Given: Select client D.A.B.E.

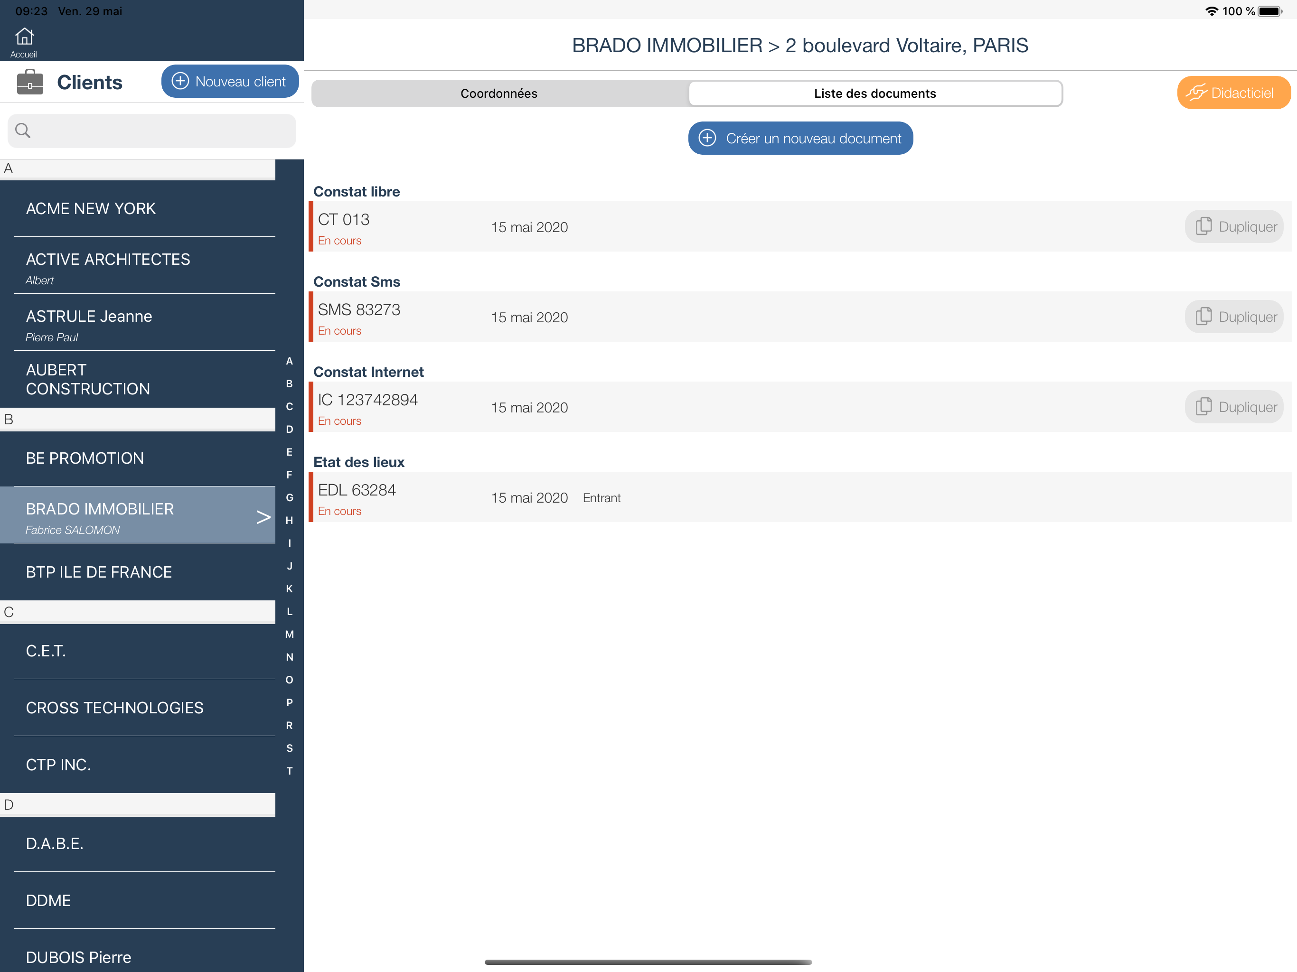Looking at the screenshot, I should [x=138, y=844].
